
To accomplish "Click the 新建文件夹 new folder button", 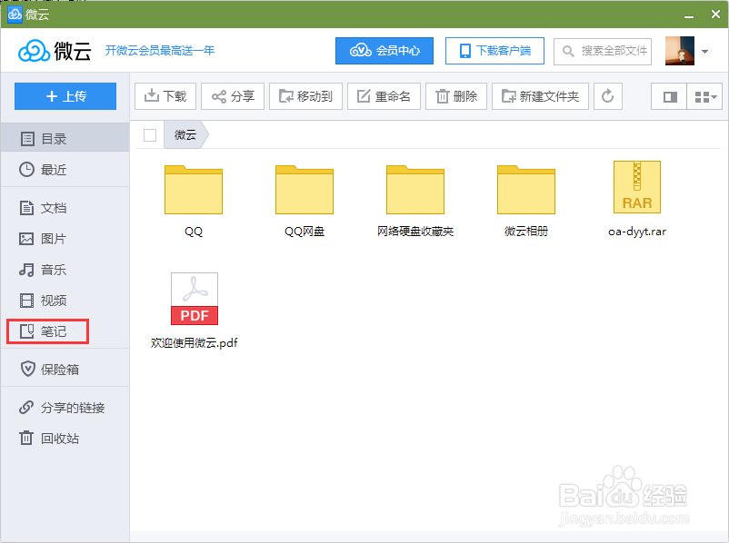I will pyautogui.click(x=540, y=96).
